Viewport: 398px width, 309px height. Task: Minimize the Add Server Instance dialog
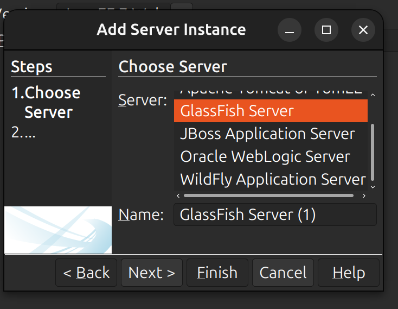click(x=290, y=30)
